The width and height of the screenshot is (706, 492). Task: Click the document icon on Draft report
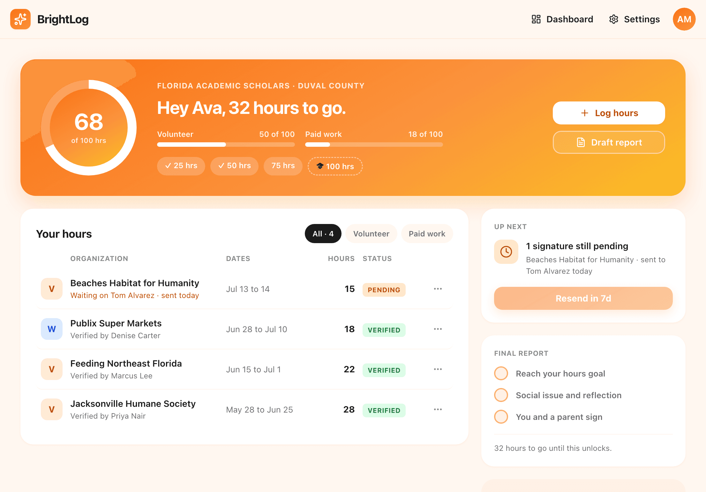(x=581, y=142)
